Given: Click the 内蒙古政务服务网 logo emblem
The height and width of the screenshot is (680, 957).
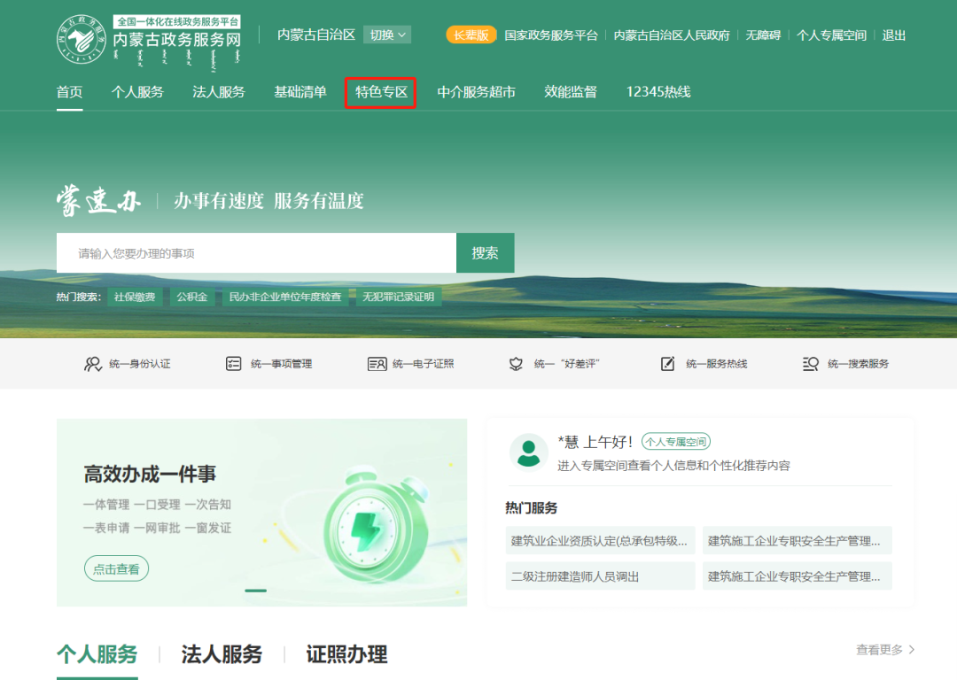Looking at the screenshot, I should point(82,40).
